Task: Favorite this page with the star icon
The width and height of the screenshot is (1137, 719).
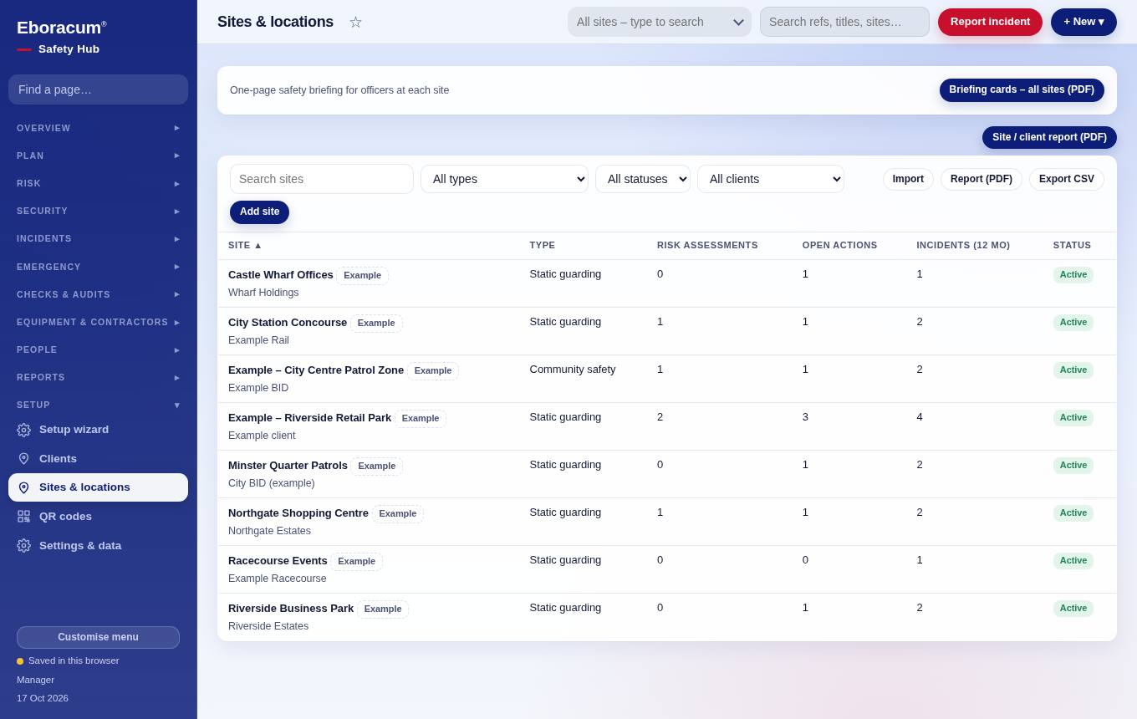Action: coord(355,22)
